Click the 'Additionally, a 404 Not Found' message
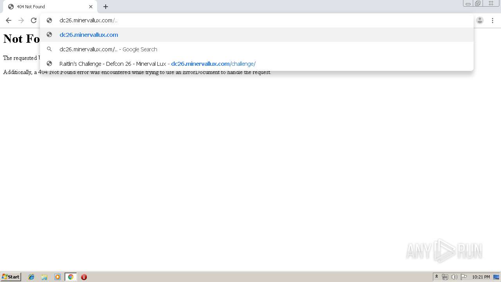501x282 pixels. (x=137, y=72)
